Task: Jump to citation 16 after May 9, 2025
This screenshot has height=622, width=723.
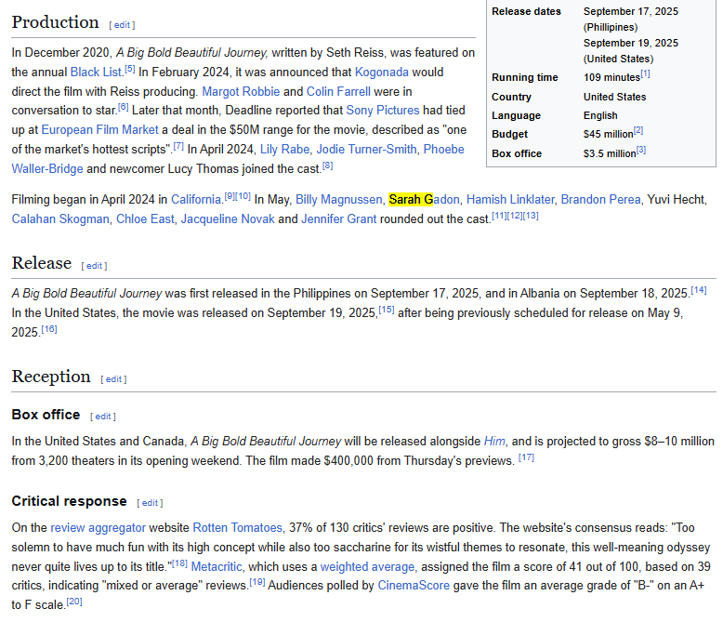Action: [49, 329]
